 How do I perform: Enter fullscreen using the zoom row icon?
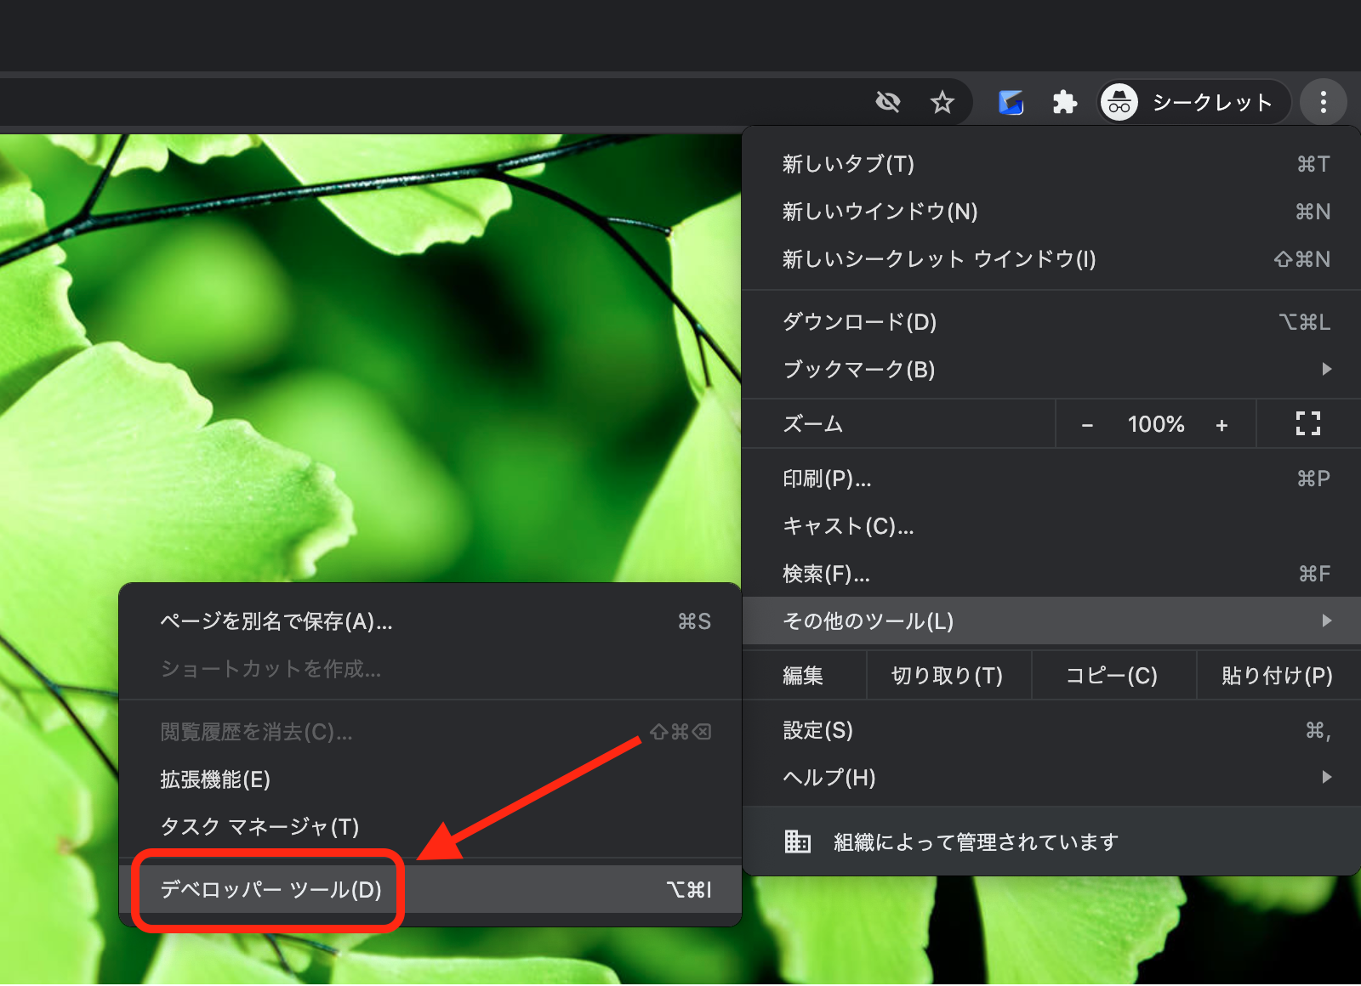coord(1308,423)
